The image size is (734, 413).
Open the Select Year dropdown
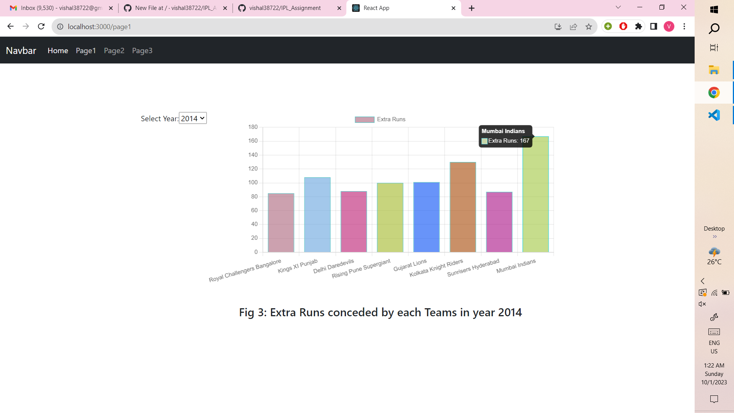pos(193,118)
